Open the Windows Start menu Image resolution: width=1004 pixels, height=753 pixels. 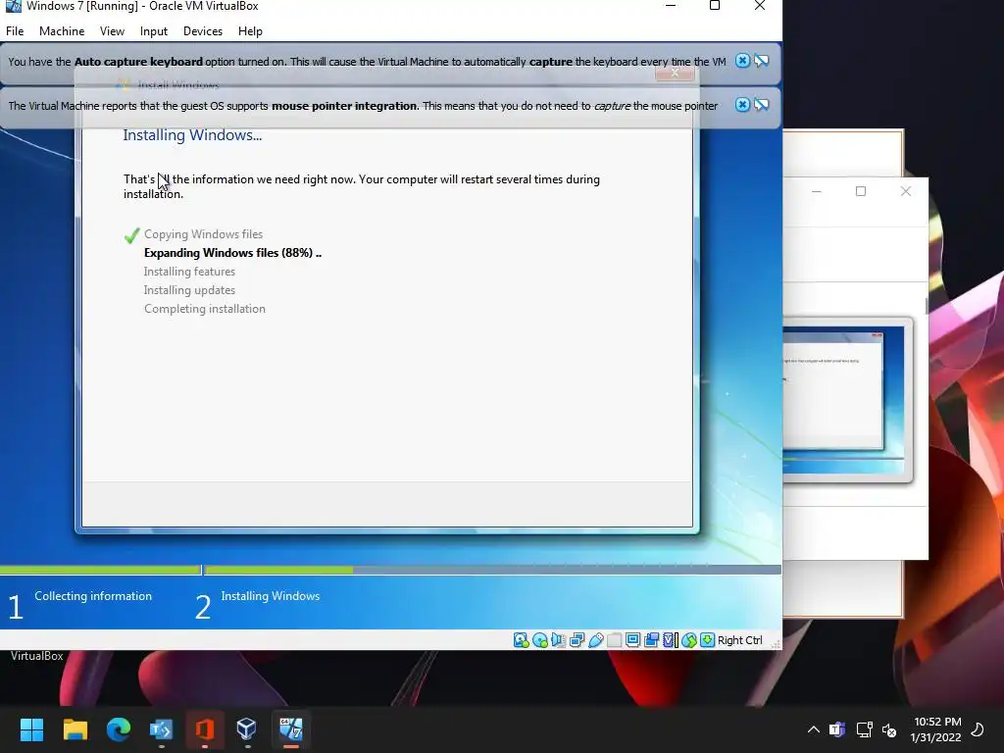31,729
